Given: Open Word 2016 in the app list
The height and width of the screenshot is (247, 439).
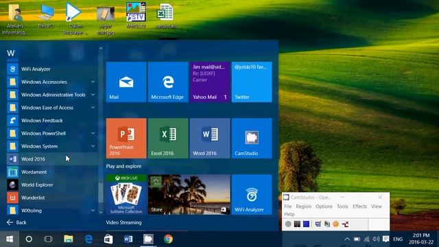Looking at the screenshot, I should tap(52, 159).
